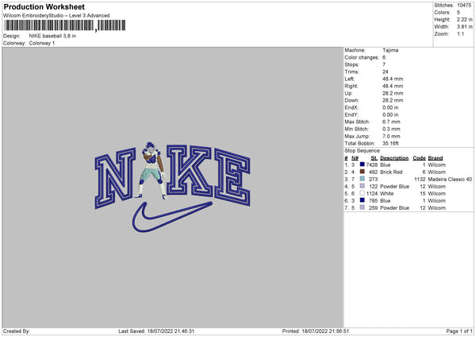Select the Height value '2.22 in'
The image size is (476, 337).
coord(464,19)
